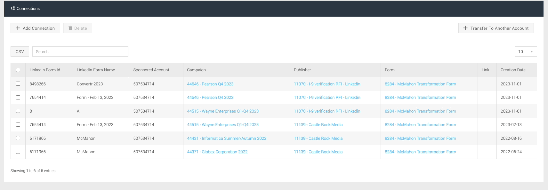Export the table using the CSV button

coord(20,51)
